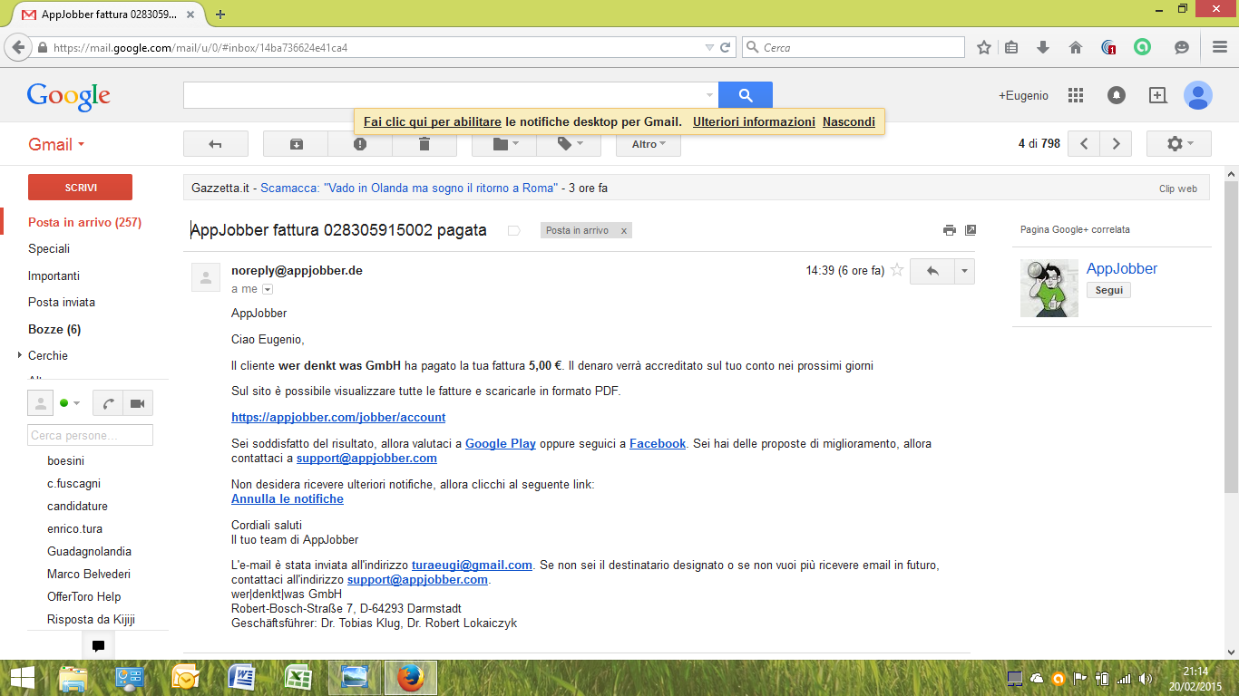Open the conversation in a new window
This screenshot has height=696, width=1239.
coord(971,230)
